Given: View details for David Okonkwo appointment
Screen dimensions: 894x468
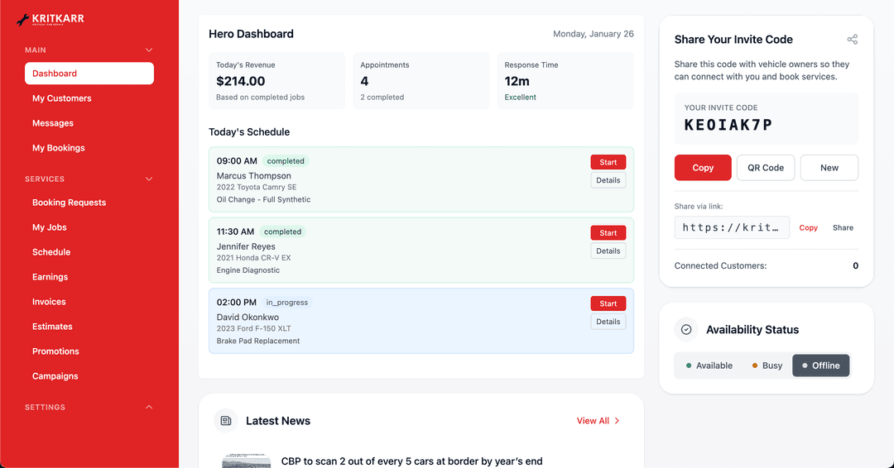Looking at the screenshot, I should 608,322.
